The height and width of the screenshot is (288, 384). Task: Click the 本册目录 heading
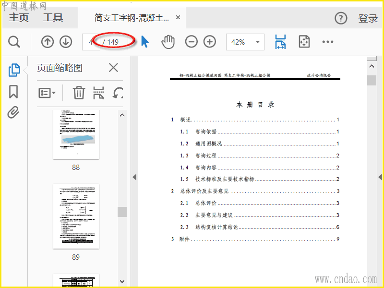pyautogui.click(x=255, y=105)
